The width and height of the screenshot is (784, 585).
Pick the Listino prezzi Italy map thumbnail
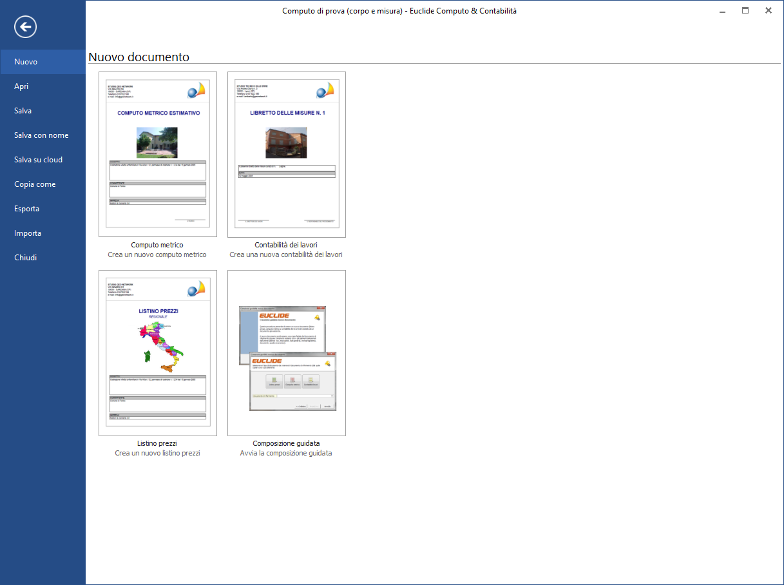tap(158, 353)
